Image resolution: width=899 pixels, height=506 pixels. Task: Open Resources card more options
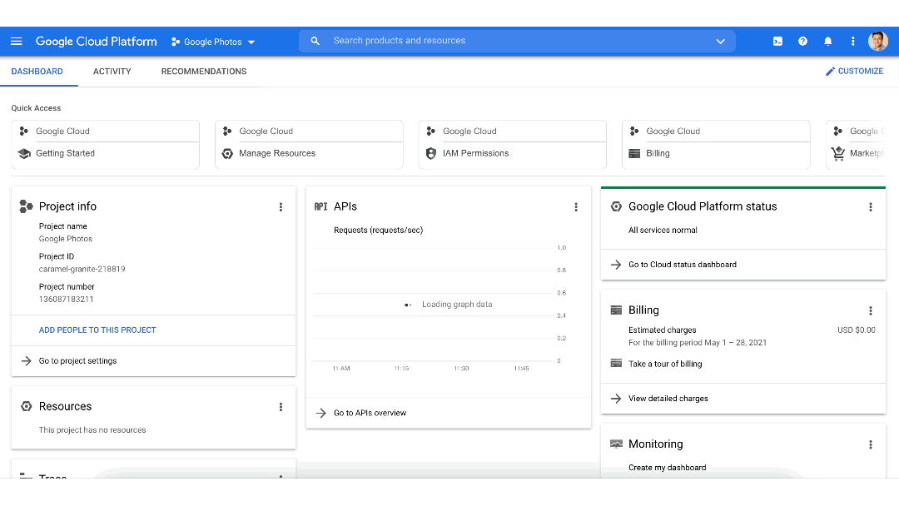281,407
